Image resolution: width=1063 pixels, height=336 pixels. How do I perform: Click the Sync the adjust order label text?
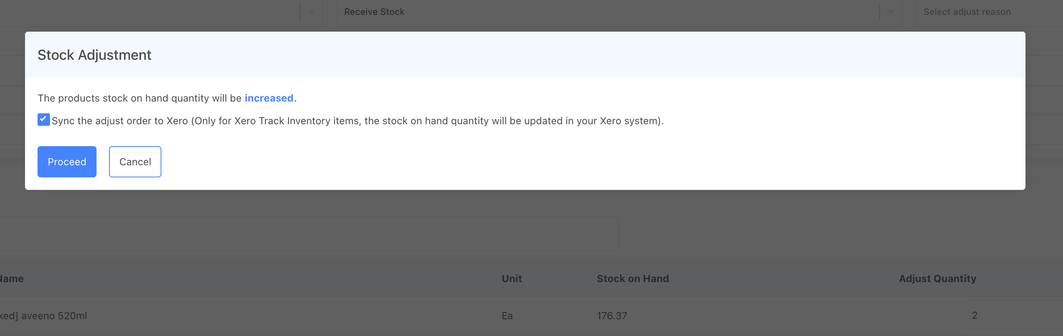(357, 121)
